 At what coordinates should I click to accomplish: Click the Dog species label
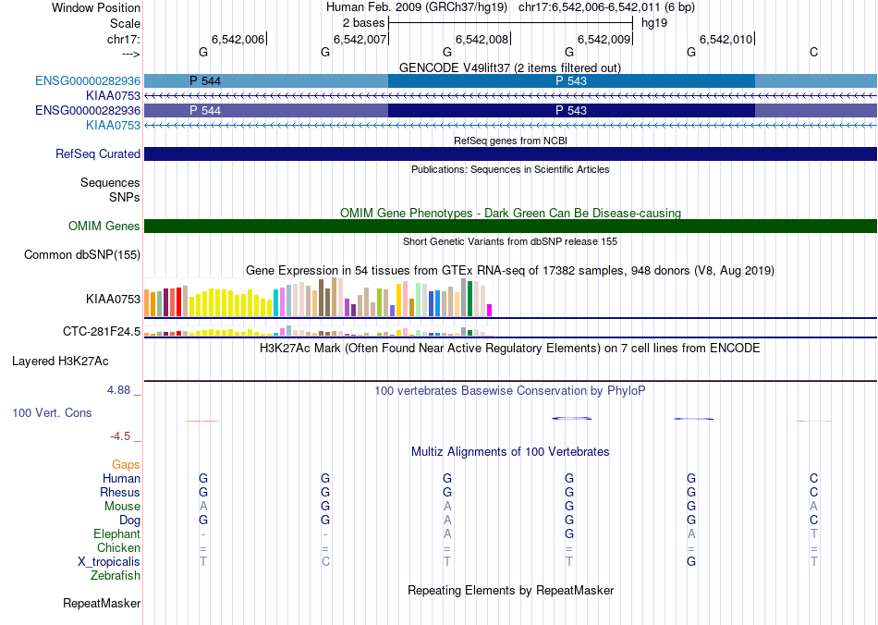129,521
